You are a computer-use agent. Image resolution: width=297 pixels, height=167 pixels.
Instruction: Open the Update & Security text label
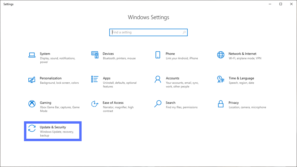[x=53, y=127]
